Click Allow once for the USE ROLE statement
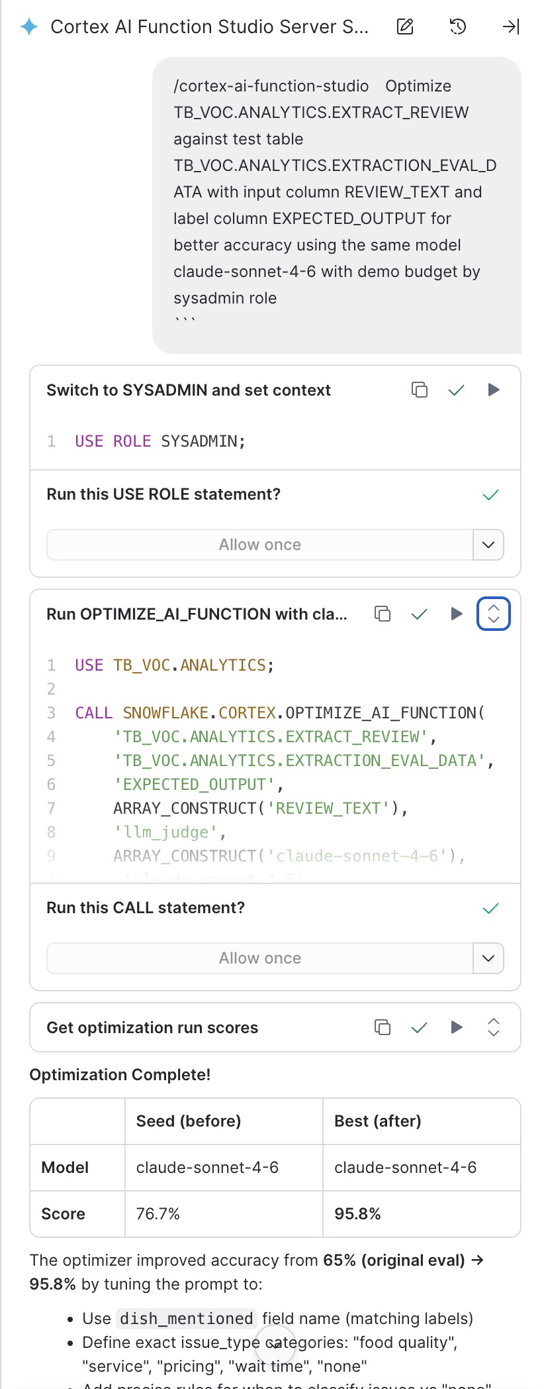Screen dimensions: 544x1389 tap(260, 545)
